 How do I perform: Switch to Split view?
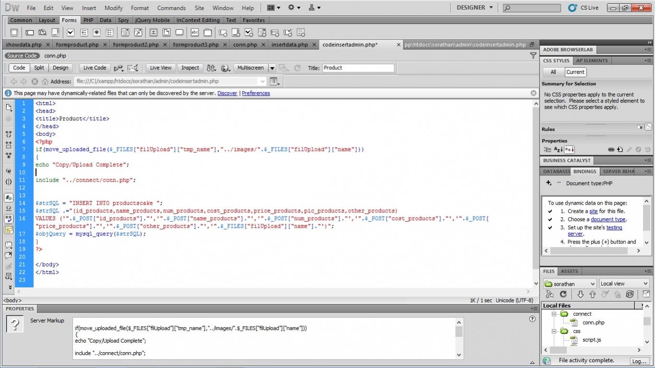coord(39,68)
